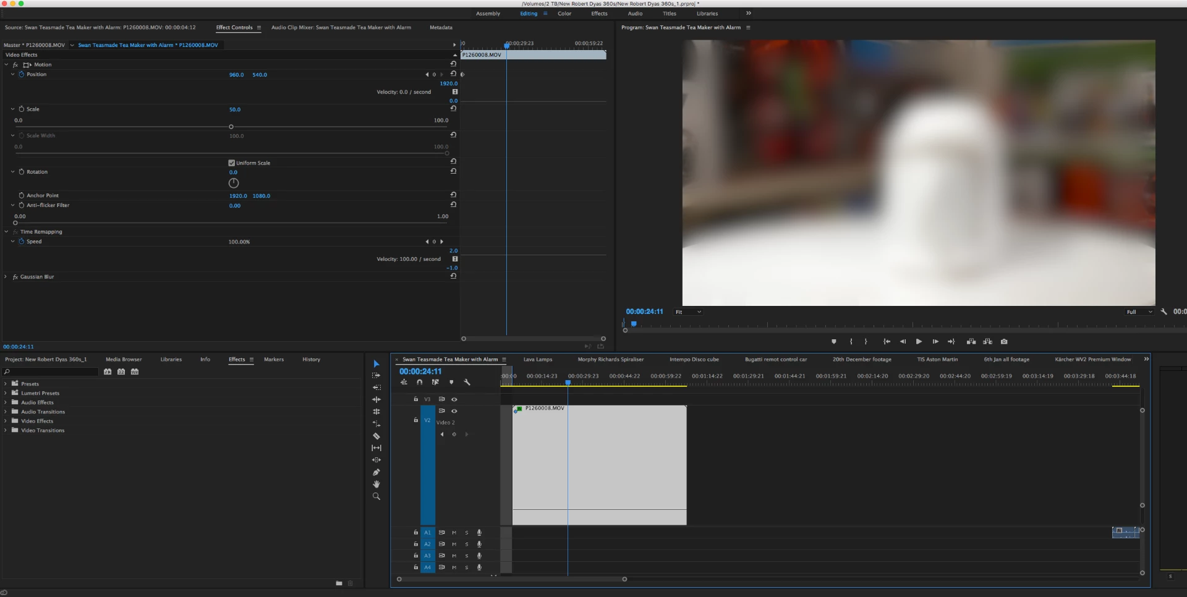Toggle Snap magnet in timeline
The width and height of the screenshot is (1187, 597).
tap(420, 383)
